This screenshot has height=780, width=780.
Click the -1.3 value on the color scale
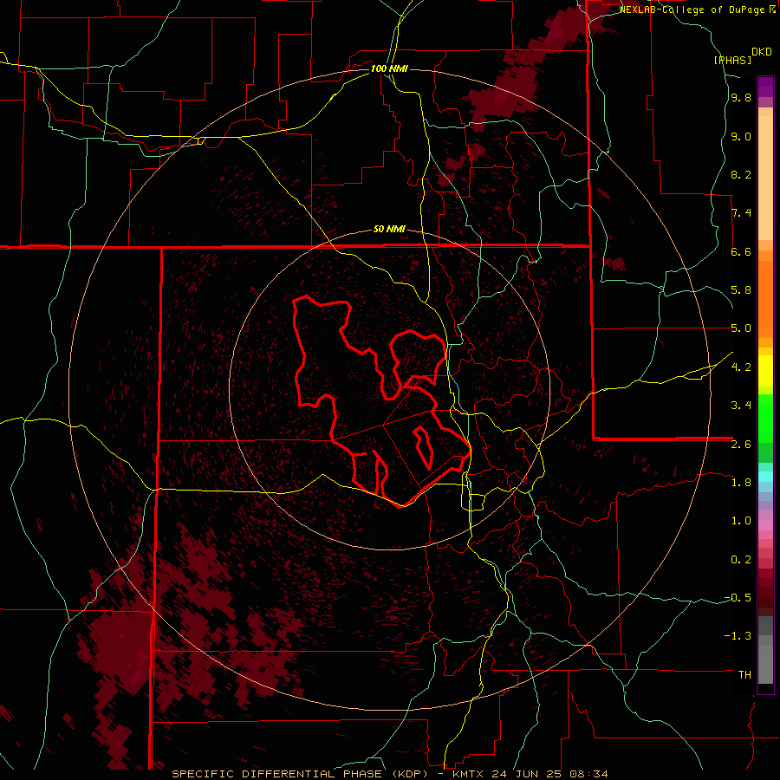(x=738, y=636)
